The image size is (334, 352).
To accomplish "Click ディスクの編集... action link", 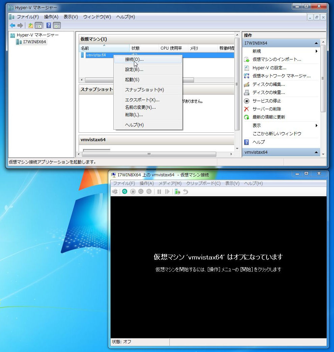I will (269, 84).
